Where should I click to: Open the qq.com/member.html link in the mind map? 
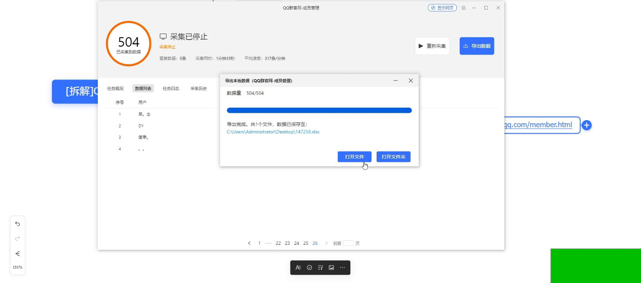click(539, 125)
